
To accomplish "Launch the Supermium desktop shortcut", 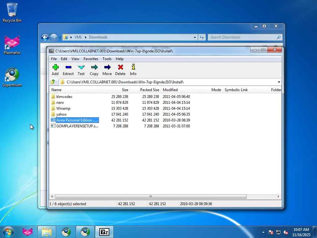I will pos(12,77).
